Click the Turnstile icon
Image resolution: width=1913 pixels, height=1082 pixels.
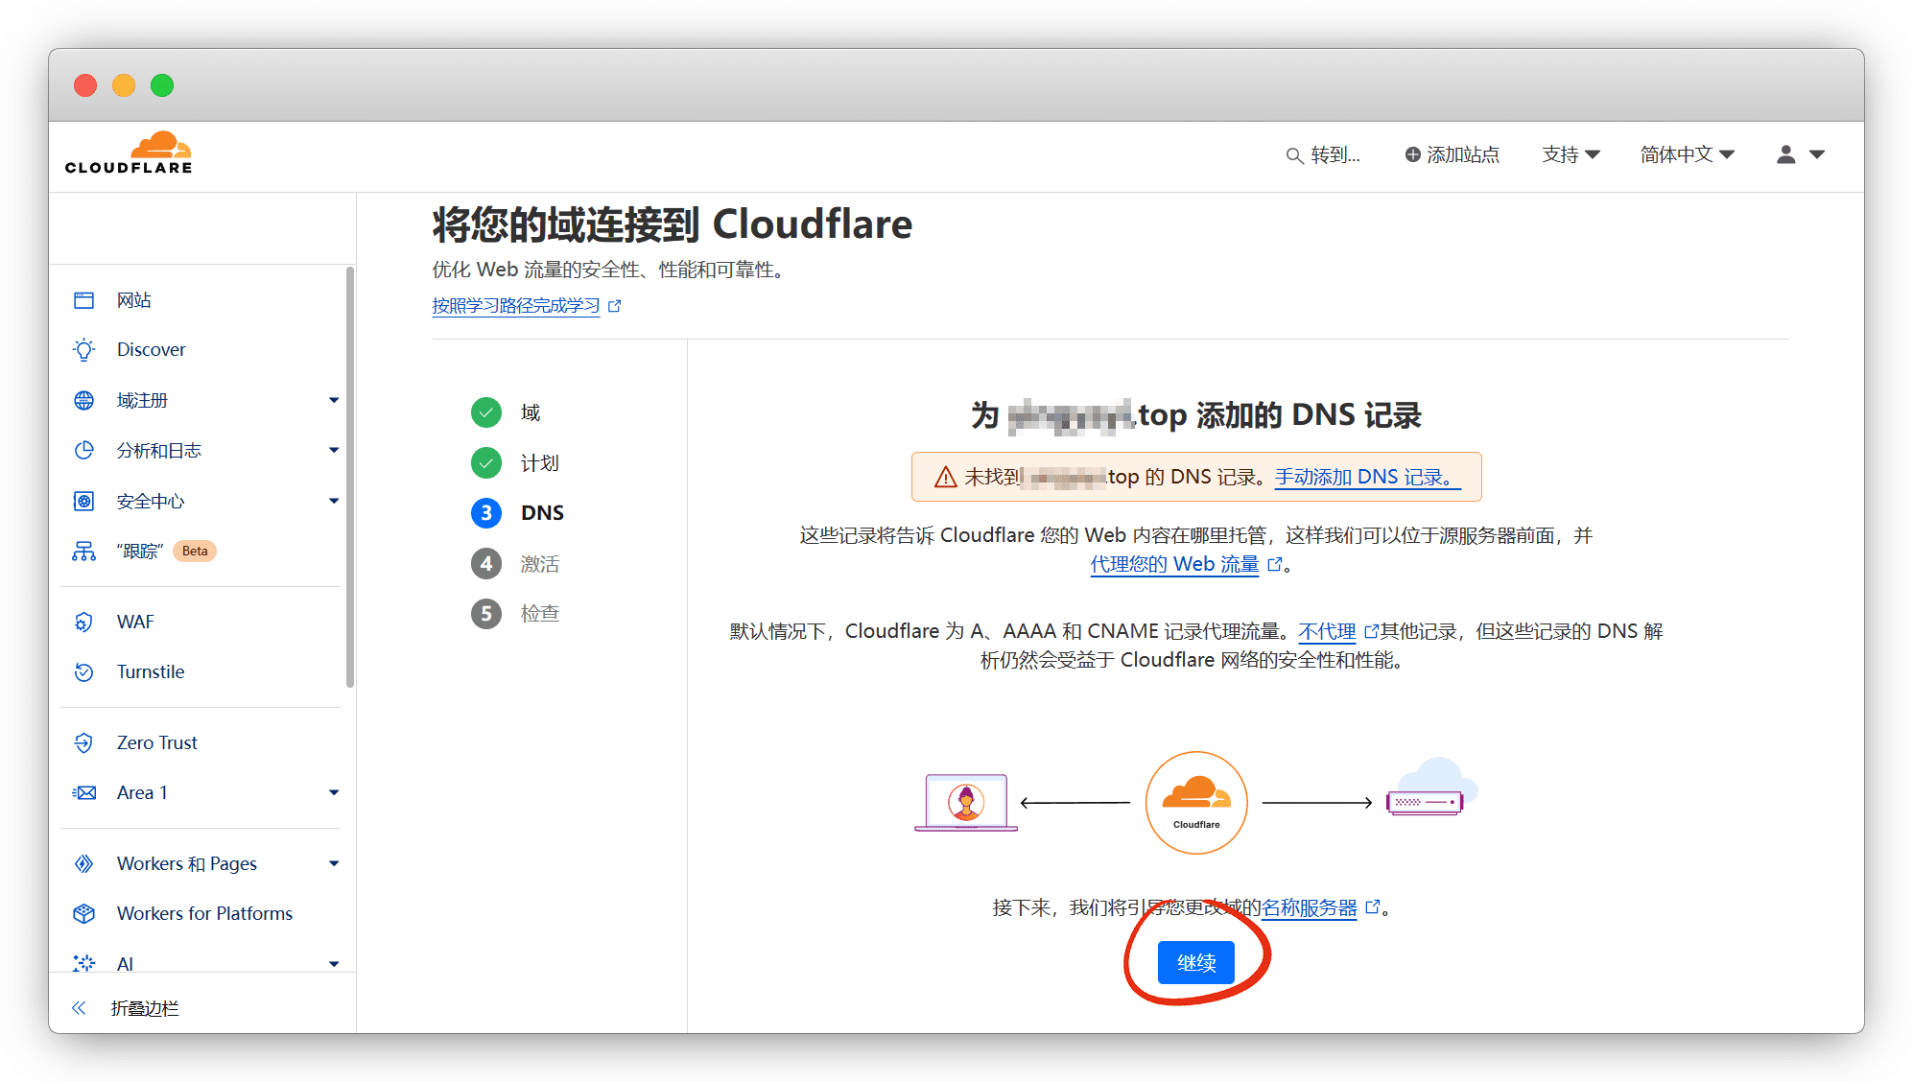tap(84, 671)
